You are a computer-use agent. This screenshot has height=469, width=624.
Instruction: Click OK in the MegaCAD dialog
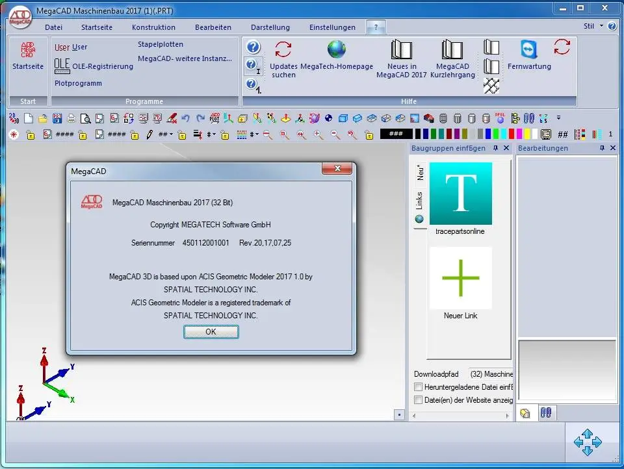[211, 332]
